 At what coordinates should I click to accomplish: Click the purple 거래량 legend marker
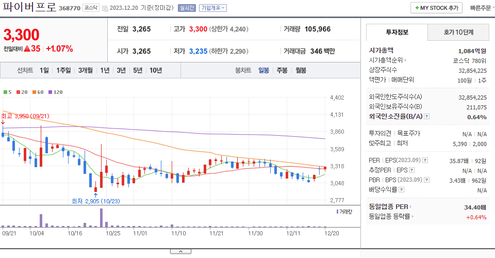pos(337,212)
